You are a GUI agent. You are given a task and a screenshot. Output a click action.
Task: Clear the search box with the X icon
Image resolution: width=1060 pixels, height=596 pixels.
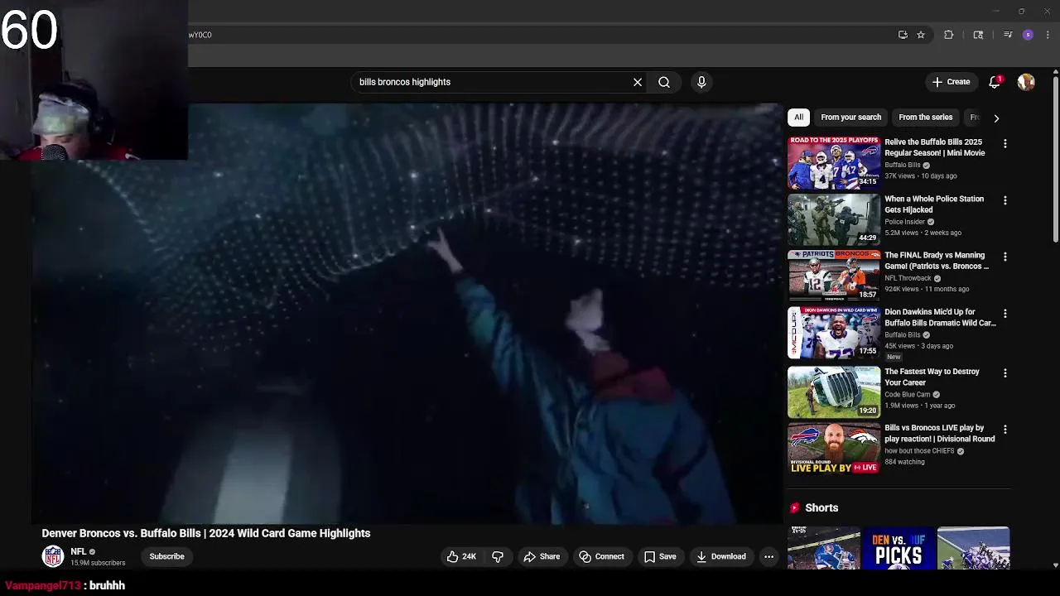[x=638, y=82]
